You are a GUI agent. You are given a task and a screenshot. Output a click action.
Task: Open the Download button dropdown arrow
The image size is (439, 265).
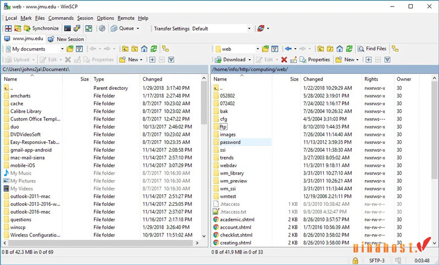coord(250,60)
